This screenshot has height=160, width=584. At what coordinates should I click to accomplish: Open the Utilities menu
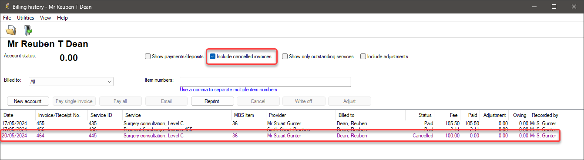(x=26, y=18)
